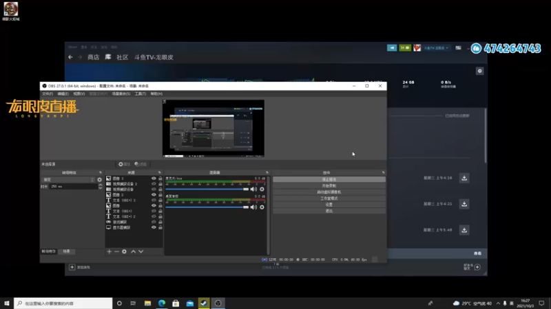This screenshot has height=309, width=551.
Task: Open OBS 设置 settings button
Action: (x=329, y=205)
